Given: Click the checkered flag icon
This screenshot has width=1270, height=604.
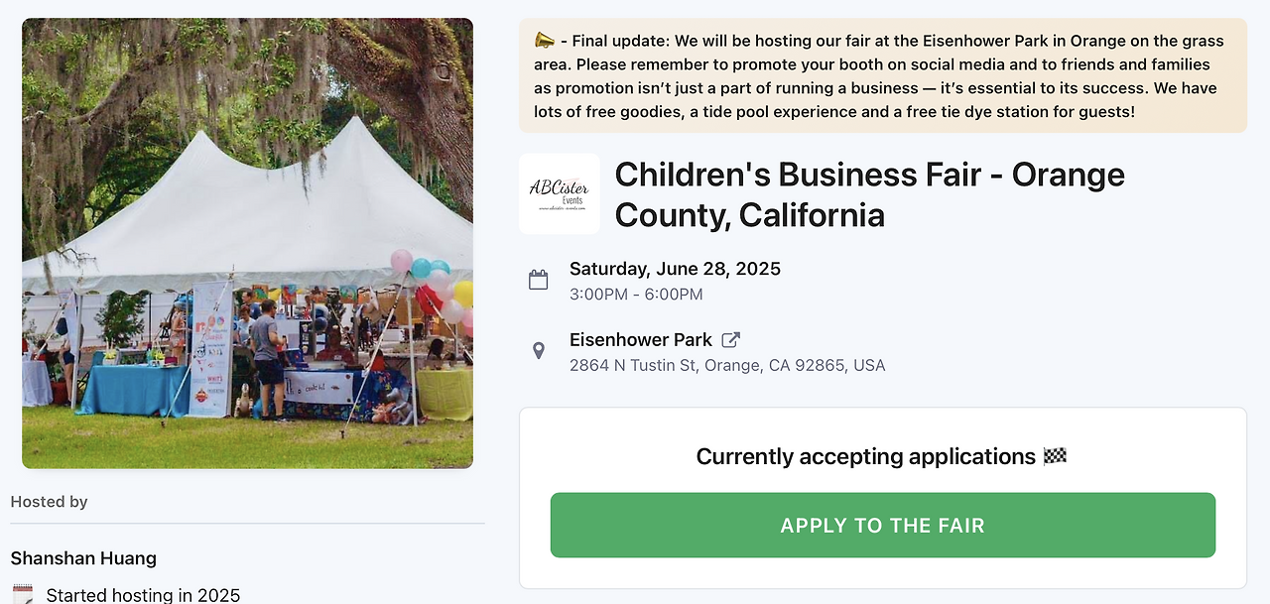Looking at the screenshot, I should (1055, 456).
